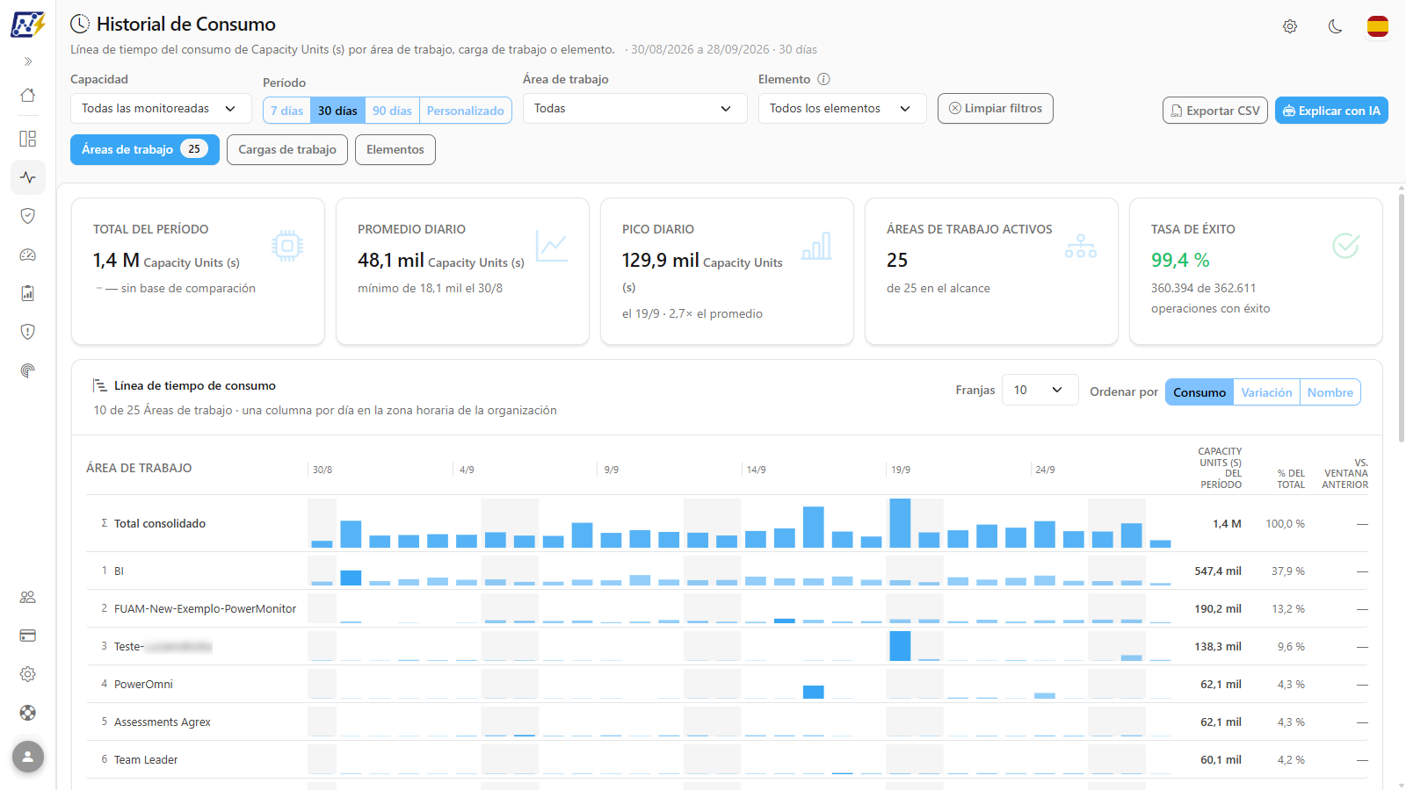Open the users group icon in the sidebar
The width and height of the screenshot is (1406, 790).
pos(28,597)
